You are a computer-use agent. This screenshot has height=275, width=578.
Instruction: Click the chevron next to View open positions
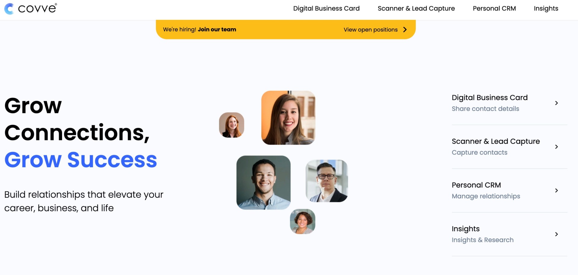(405, 29)
